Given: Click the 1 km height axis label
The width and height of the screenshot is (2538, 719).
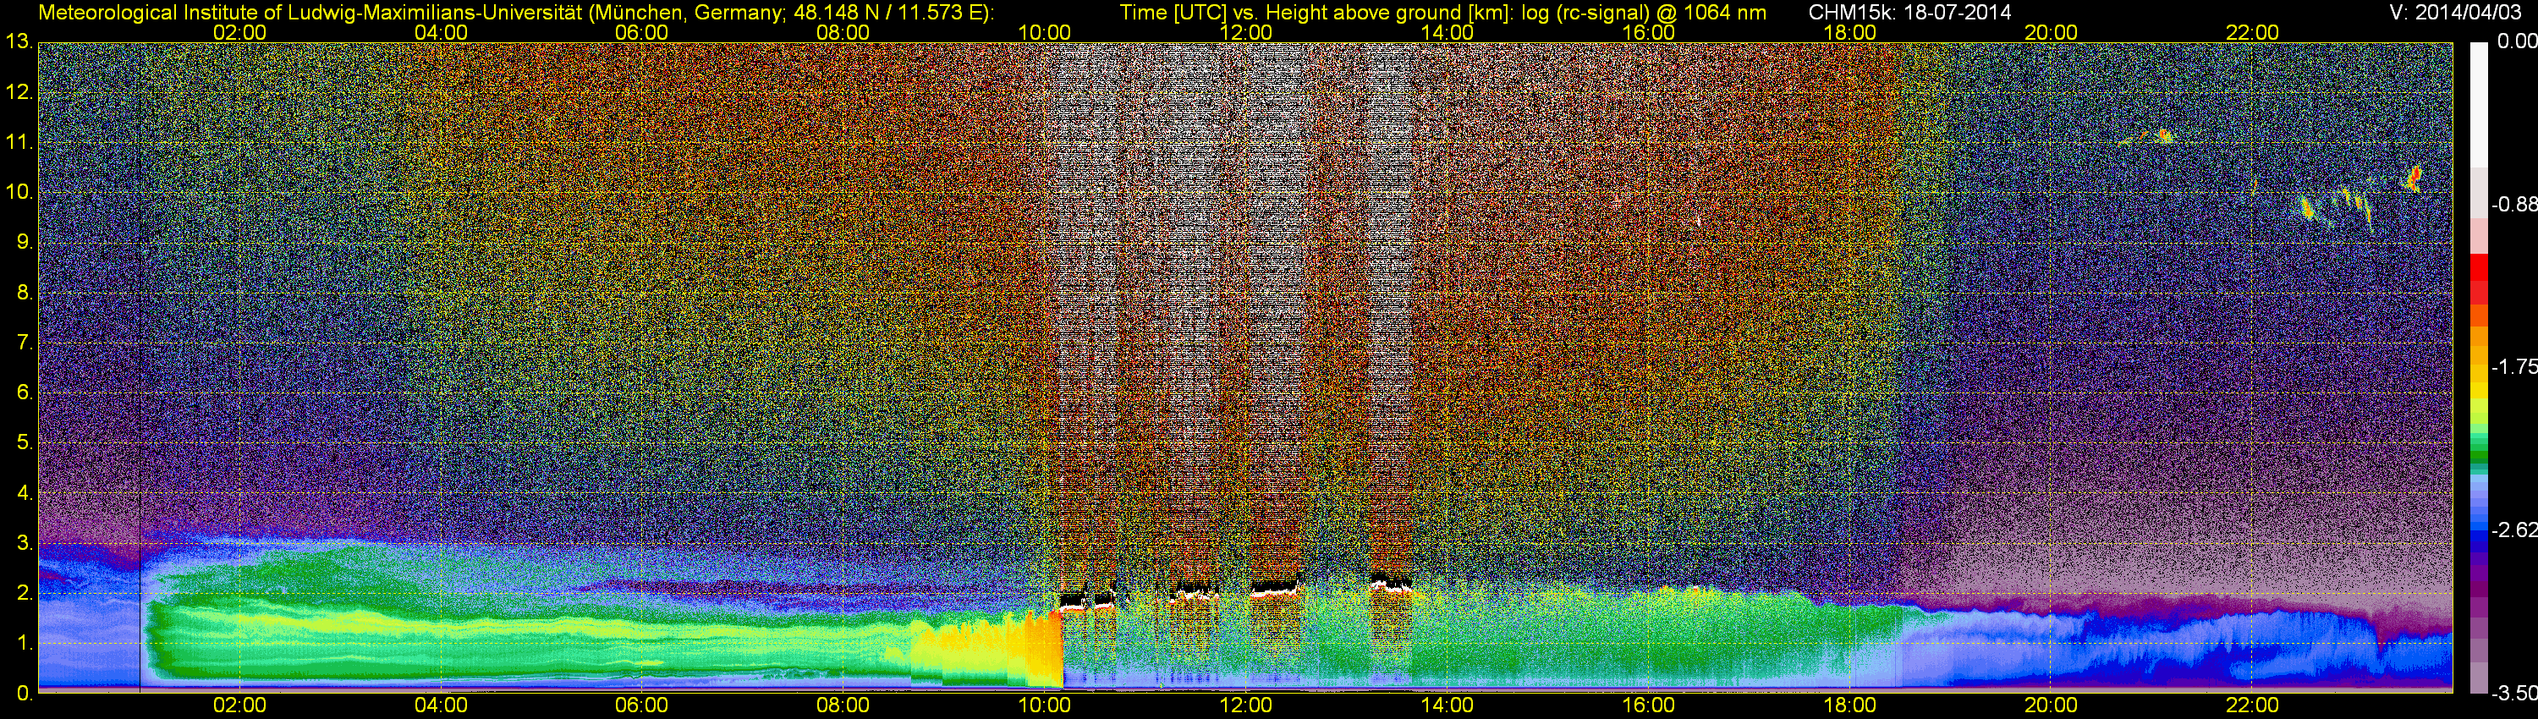Looking at the screenshot, I should click(24, 642).
